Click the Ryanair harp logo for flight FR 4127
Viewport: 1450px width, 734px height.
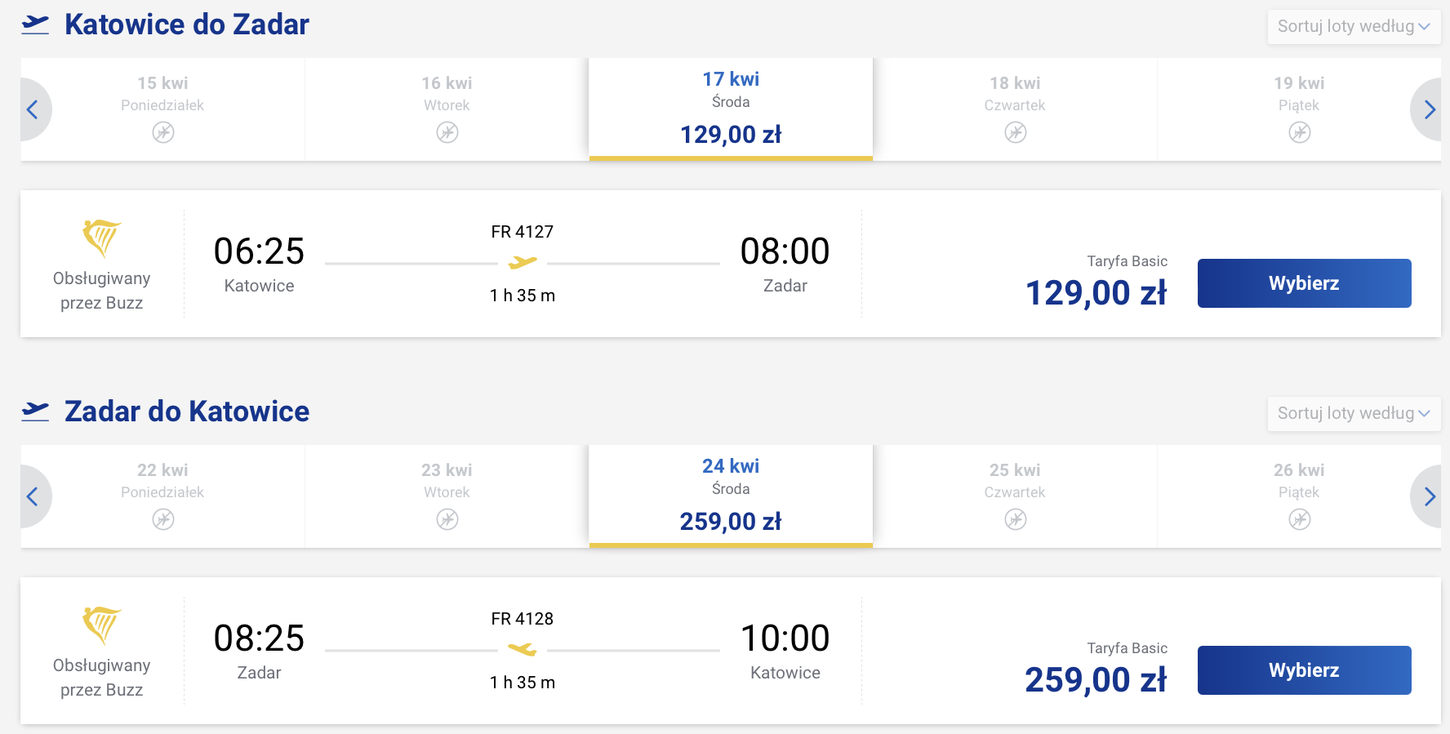(101, 238)
